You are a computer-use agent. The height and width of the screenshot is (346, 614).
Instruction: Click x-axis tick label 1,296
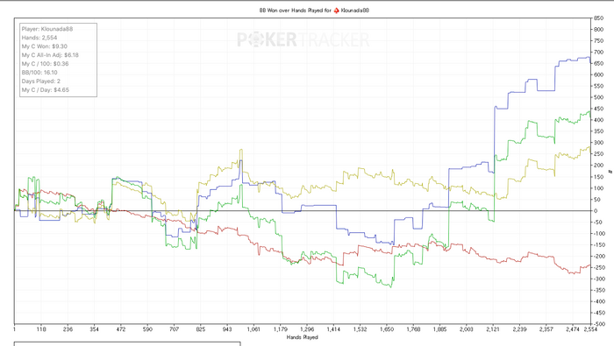[307, 329]
